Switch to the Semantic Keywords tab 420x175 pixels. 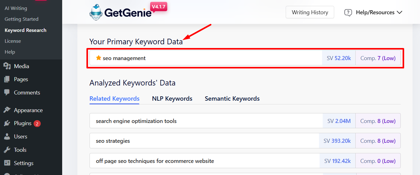(232, 99)
